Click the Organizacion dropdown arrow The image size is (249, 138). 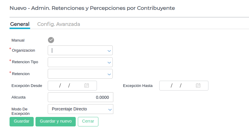(x=109, y=51)
